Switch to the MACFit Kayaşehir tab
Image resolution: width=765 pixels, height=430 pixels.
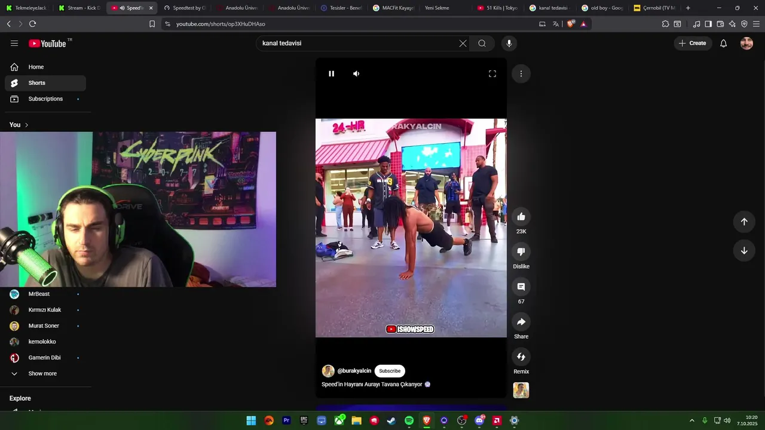coord(393,8)
